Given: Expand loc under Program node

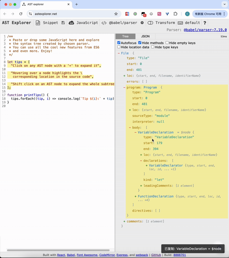Looking at the screenshot, I should point(130,110).
